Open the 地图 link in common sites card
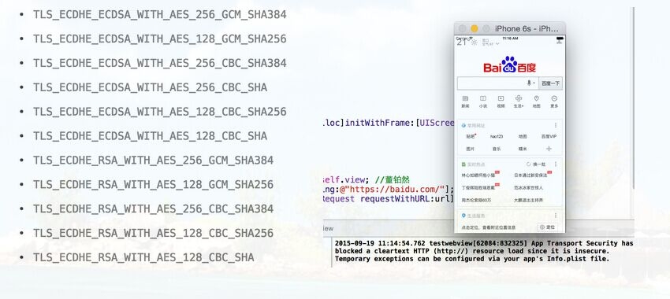 pyautogui.click(x=523, y=136)
